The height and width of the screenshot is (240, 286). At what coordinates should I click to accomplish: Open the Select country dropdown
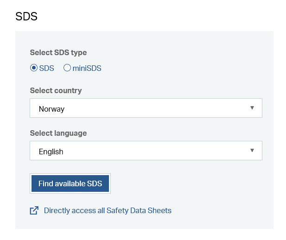(146, 108)
